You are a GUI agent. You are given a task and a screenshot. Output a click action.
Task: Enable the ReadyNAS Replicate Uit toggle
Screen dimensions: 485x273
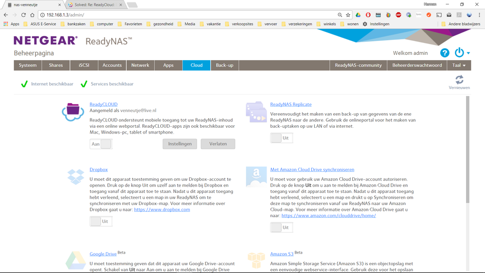click(x=282, y=138)
